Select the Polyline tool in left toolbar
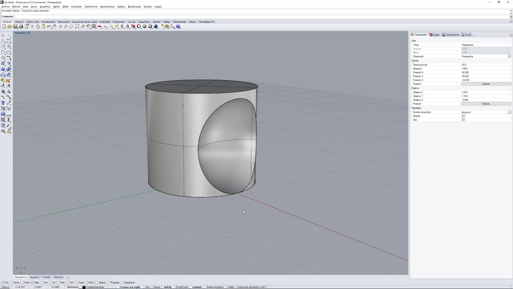Screen dimensions: 513x289 tap(3, 41)
